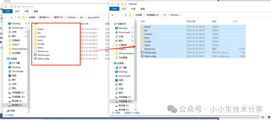The height and width of the screenshot is (120, 271).
Task: Click 本地磁盘 (D:) breadcrumb in WebApi address bar
Action: 153,15
